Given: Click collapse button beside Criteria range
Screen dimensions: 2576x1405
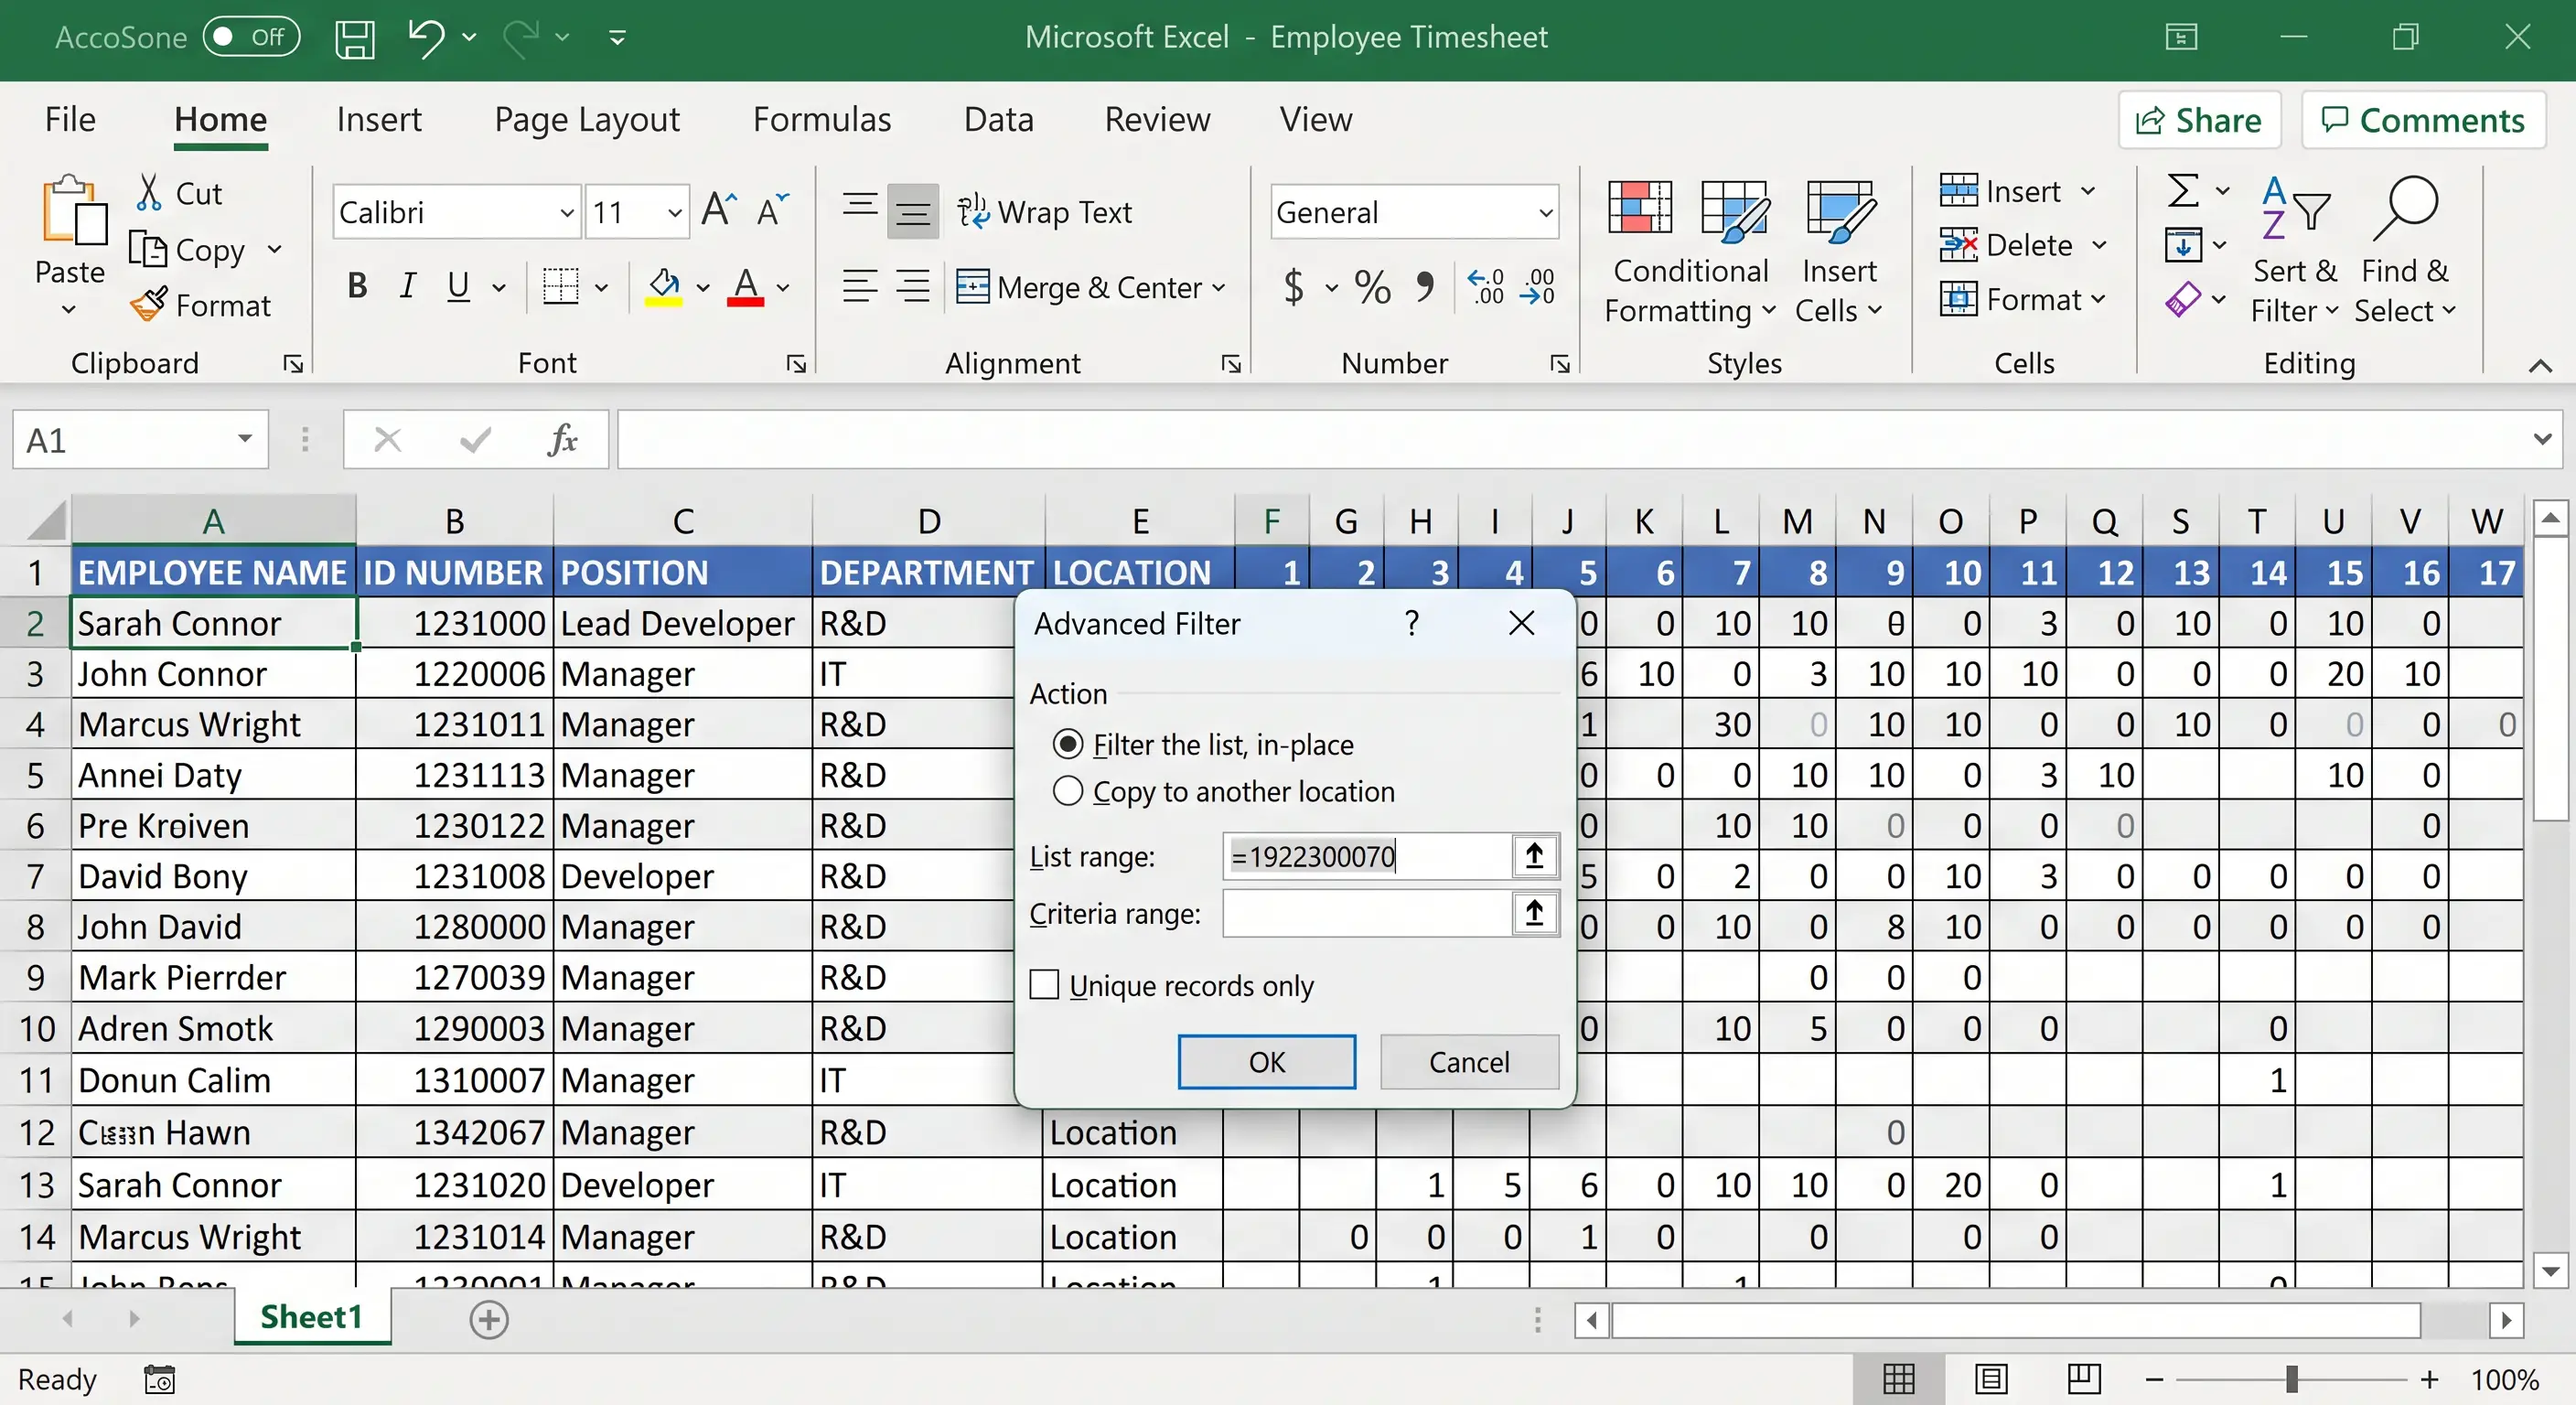Looking at the screenshot, I should pyautogui.click(x=1534, y=913).
